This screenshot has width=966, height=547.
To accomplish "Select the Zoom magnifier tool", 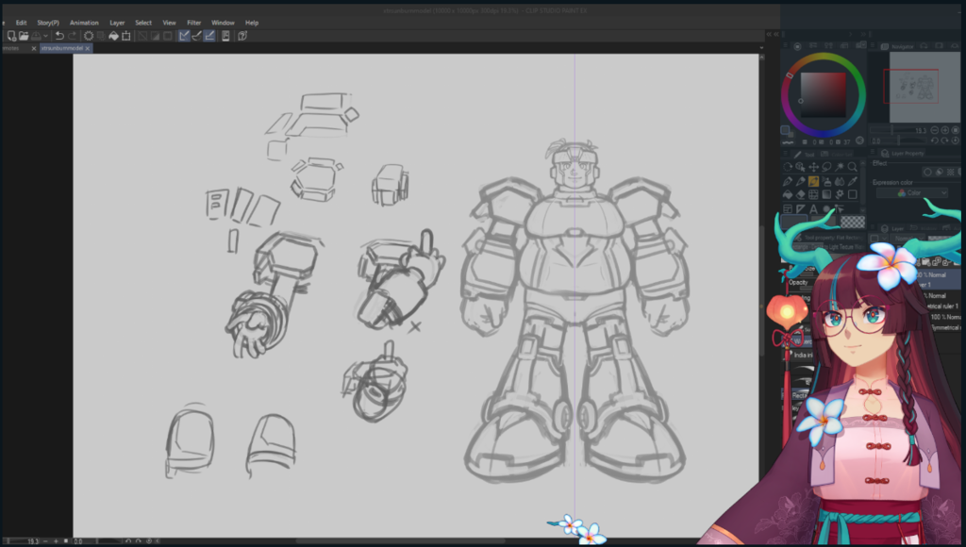I will point(853,167).
